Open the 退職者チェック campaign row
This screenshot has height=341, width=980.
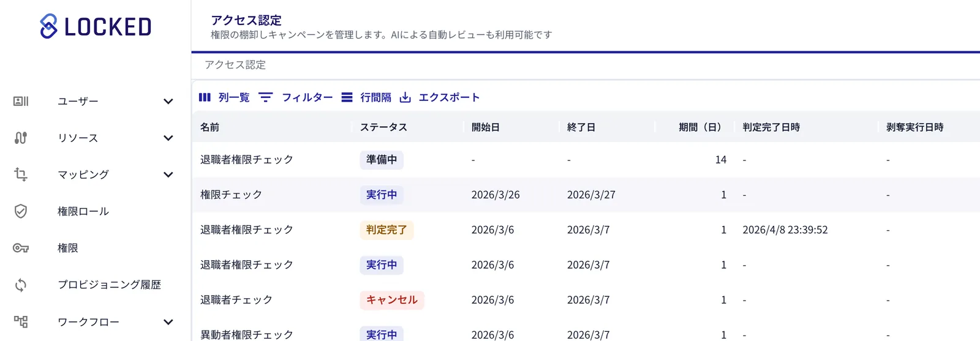586,300
